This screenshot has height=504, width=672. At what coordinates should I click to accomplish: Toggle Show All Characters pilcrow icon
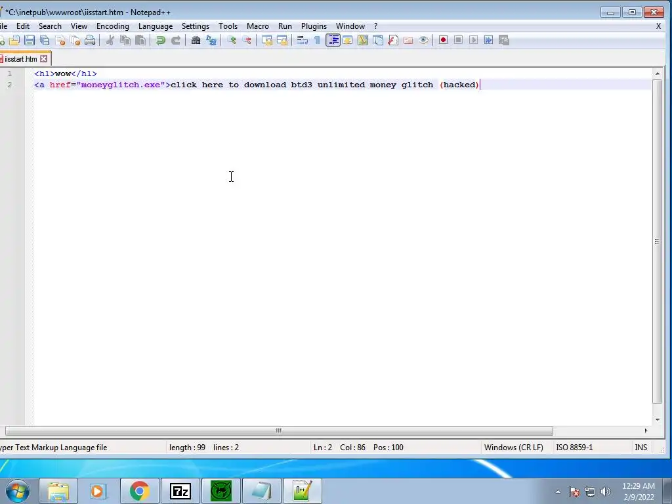click(317, 40)
